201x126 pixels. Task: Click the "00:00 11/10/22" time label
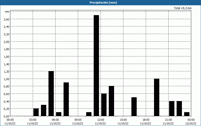[x=10, y=122]
